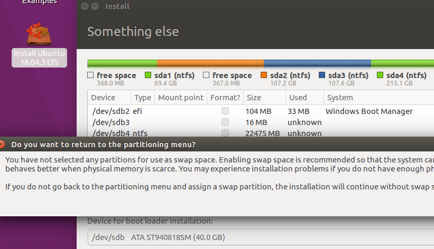This screenshot has width=434, height=249.
Task: Toggle Format checkbox for /dev/sdb3
Action: click(x=225, y=122)
